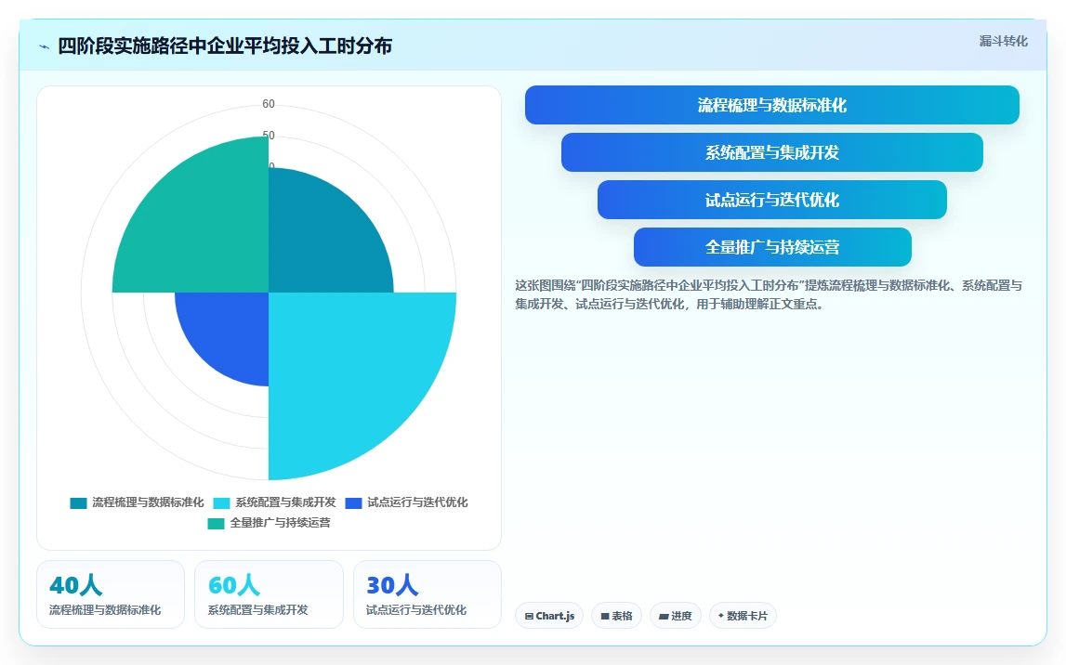Select the 系统配置与集成开发 funnel stage bar

pyautogui.click(x=771, y=152)
